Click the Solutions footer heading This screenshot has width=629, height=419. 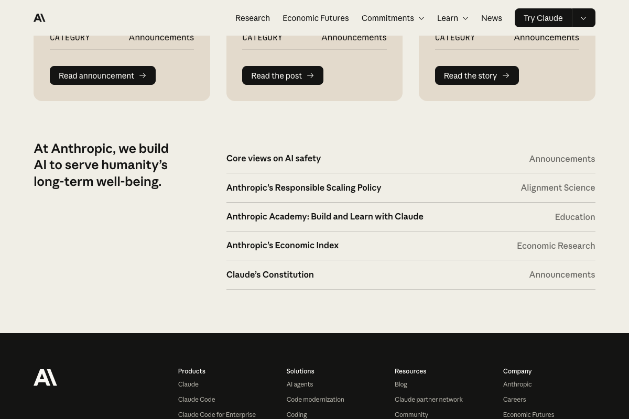300,371
